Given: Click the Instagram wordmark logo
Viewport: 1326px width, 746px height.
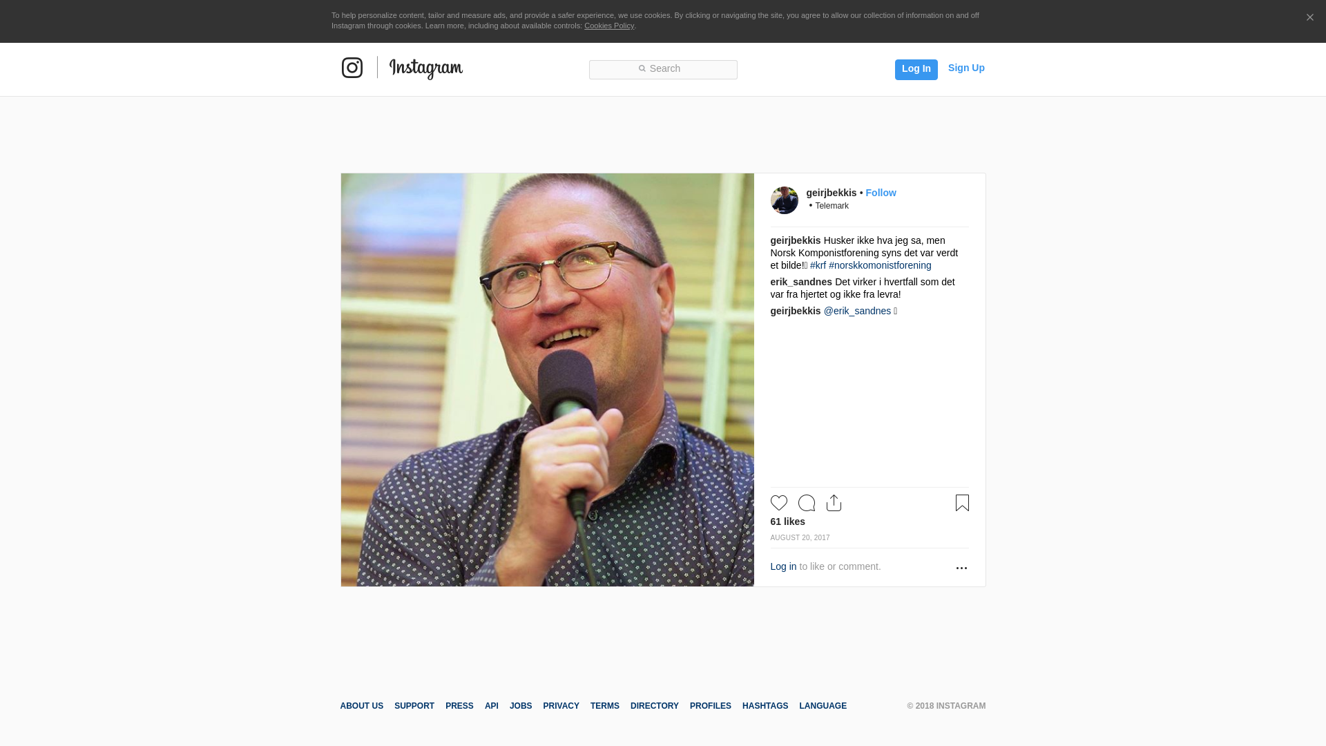Looking at the screenshot, I should pyautogui.click(x=426, y=68).
